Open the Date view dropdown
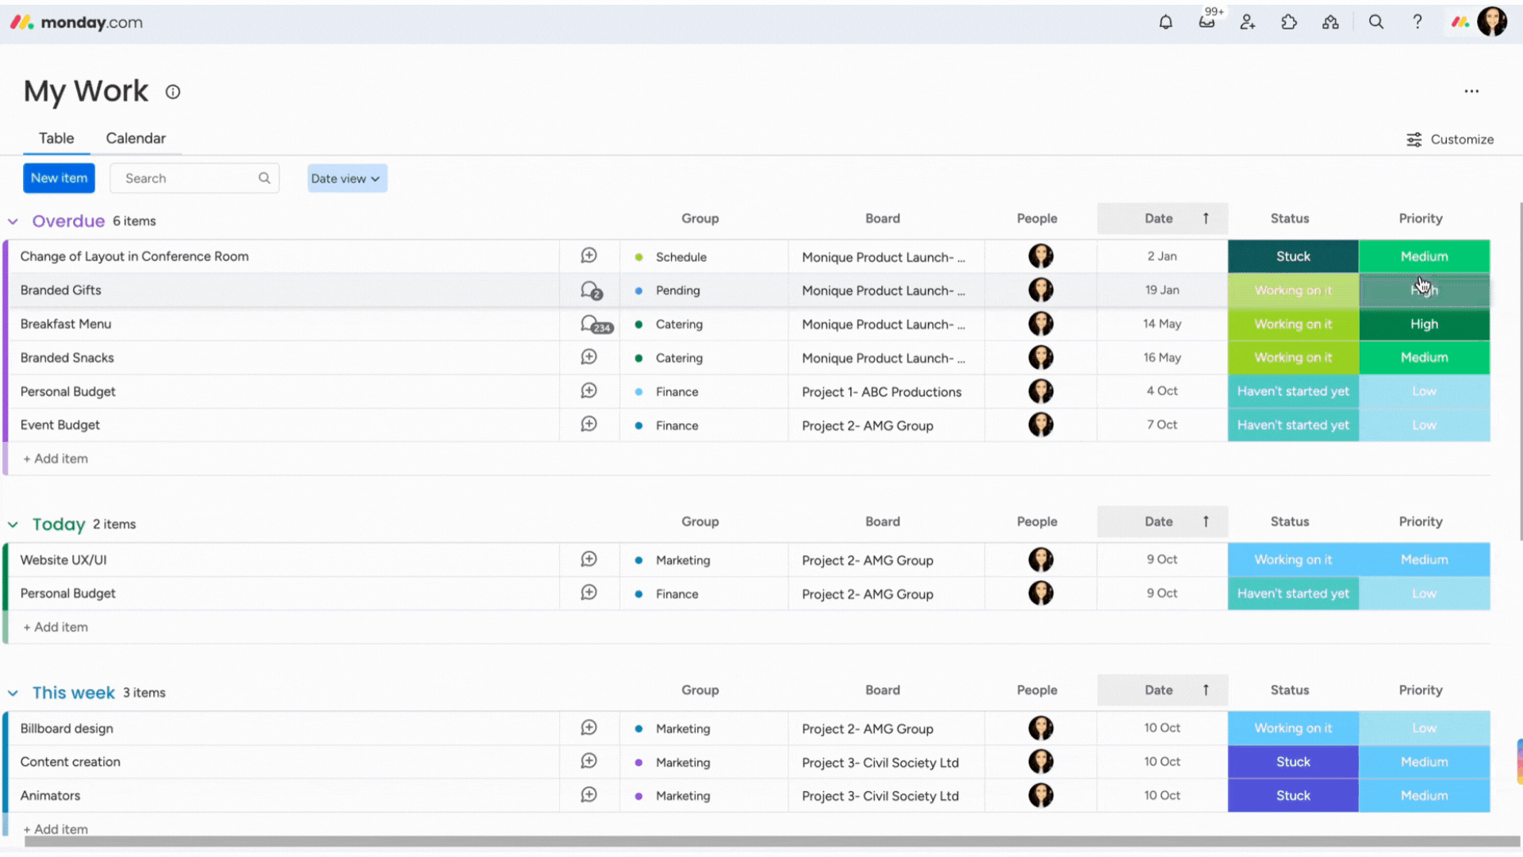 coord(347,178)
